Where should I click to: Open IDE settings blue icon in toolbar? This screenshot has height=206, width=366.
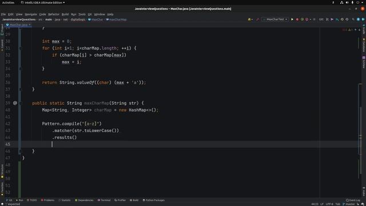[x=359, y=19]
